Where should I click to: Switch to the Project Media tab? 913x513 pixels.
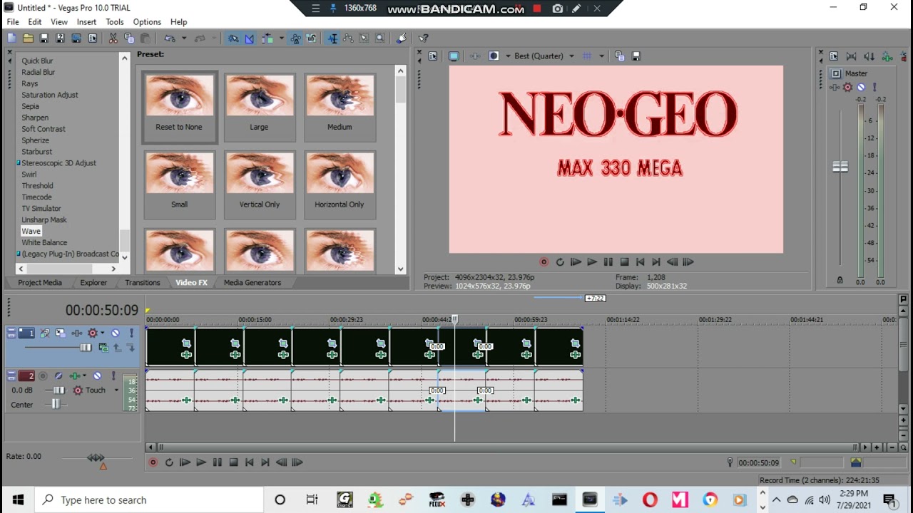click(x=40, y=283)
